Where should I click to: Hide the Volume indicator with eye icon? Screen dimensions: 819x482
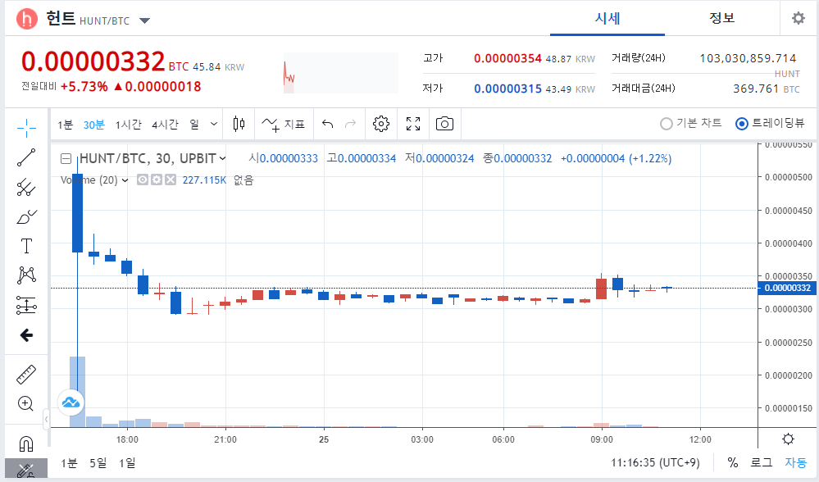[142, 180]
